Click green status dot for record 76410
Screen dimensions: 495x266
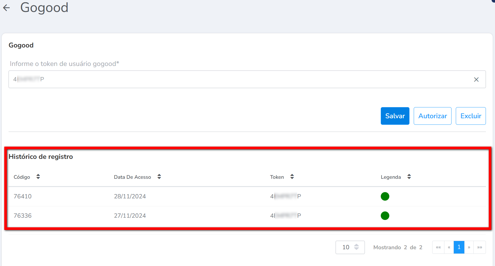[x=385, y=196]
